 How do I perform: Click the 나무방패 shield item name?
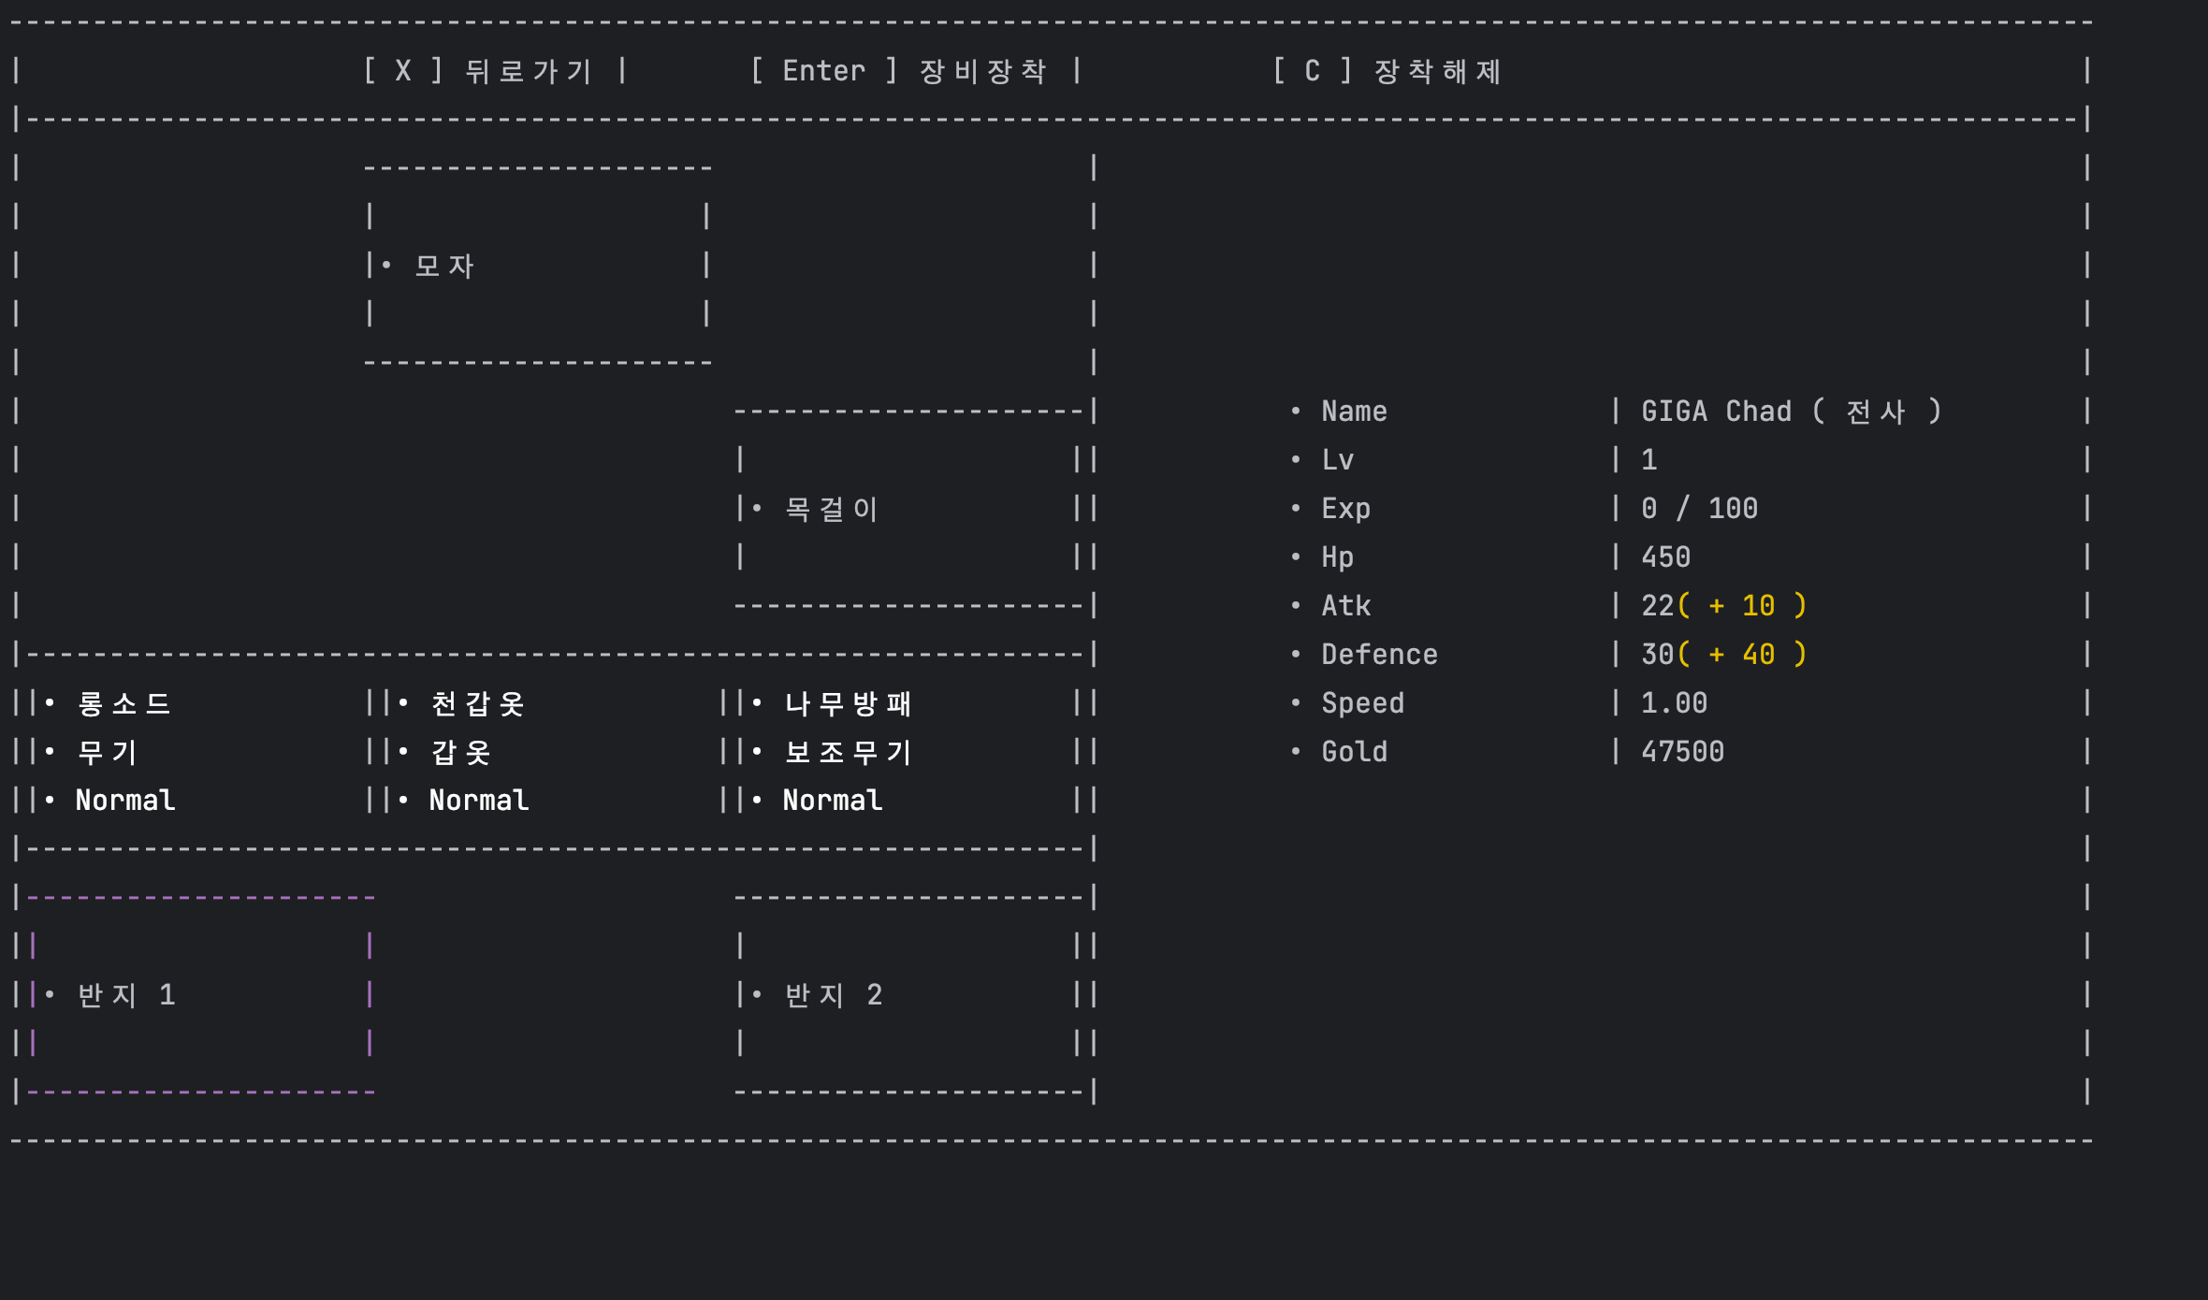click(x=848, y=703)
